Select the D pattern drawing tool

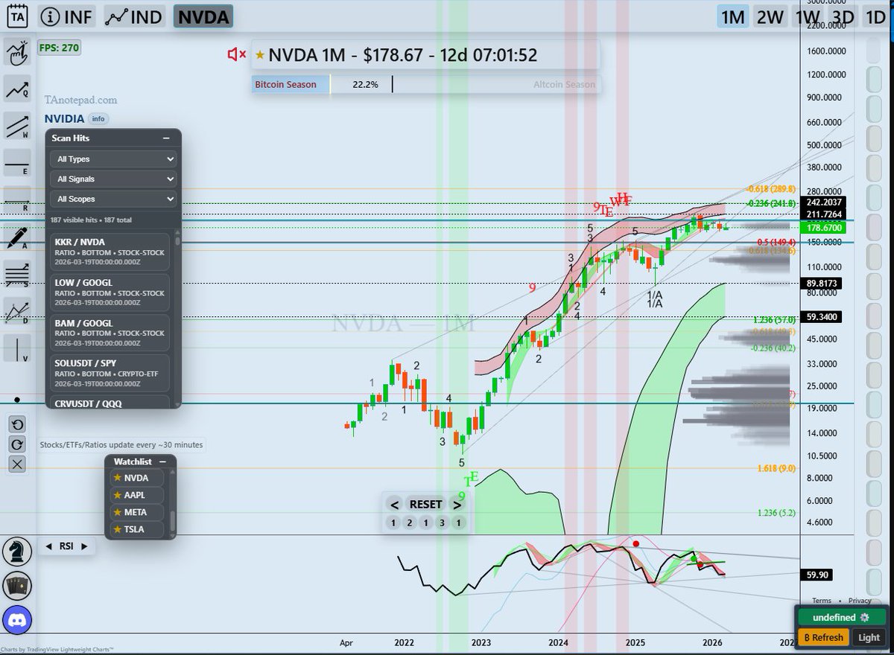coord(17,310)
